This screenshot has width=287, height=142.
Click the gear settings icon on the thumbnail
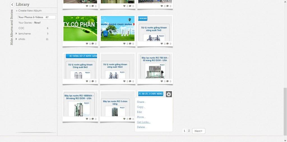pyautogui.click(x=168, y=94)
